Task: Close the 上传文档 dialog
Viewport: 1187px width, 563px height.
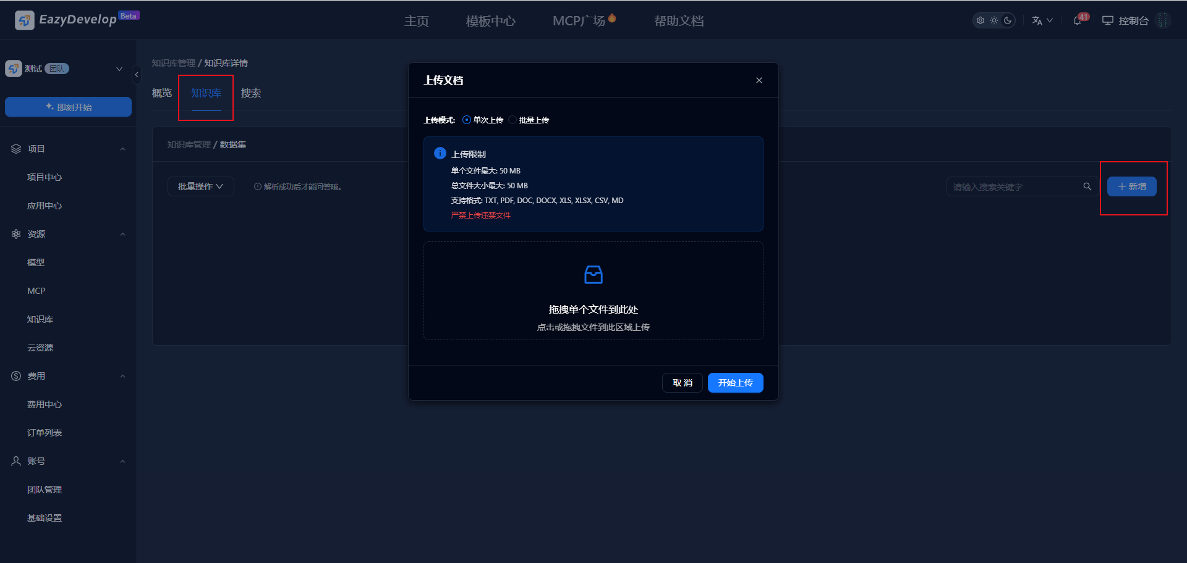Action: coord(759,80)
